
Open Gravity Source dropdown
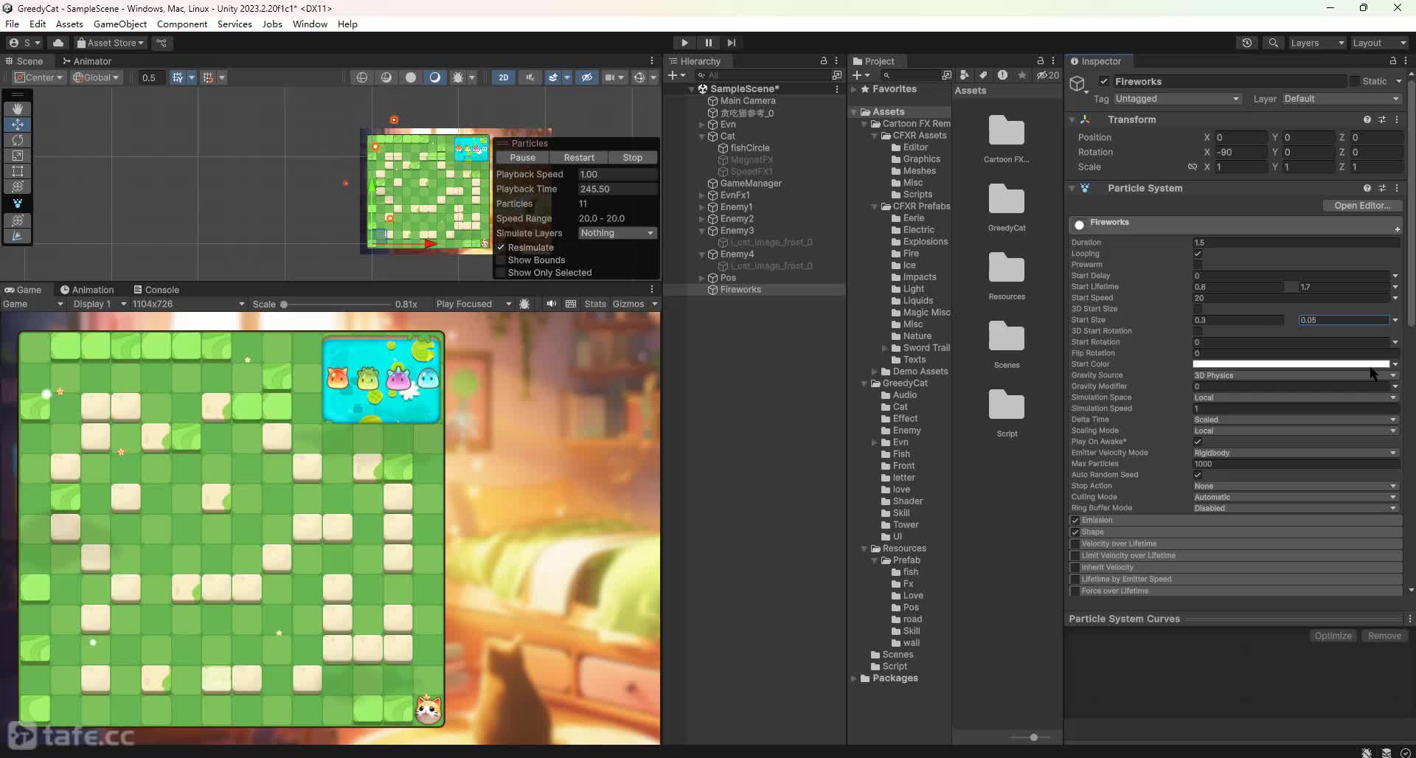[1294, 375]
